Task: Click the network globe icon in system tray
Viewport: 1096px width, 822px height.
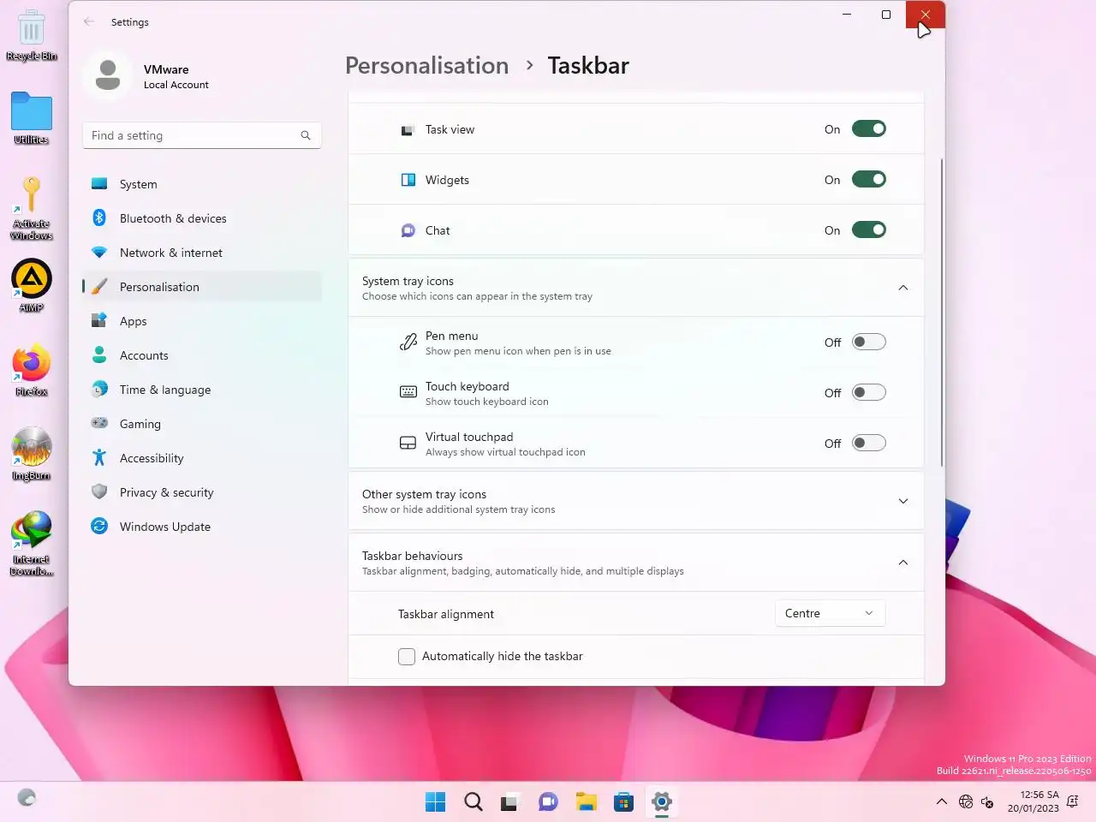Action: coord(966,801)
